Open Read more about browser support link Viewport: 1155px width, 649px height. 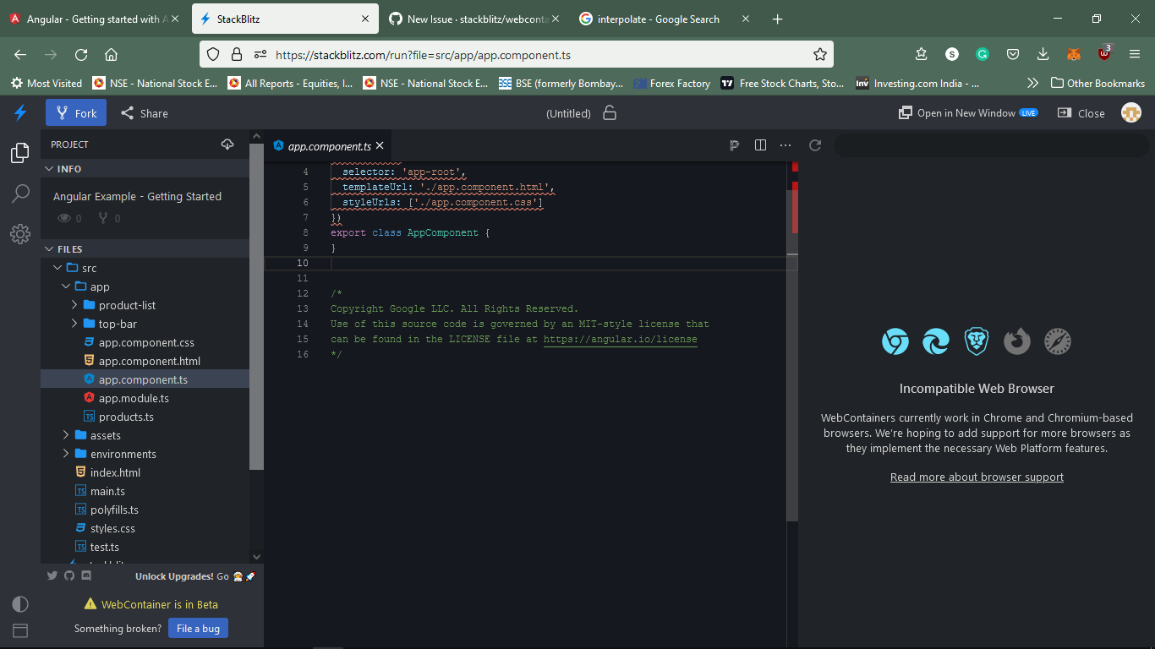[x=977, y=477]
